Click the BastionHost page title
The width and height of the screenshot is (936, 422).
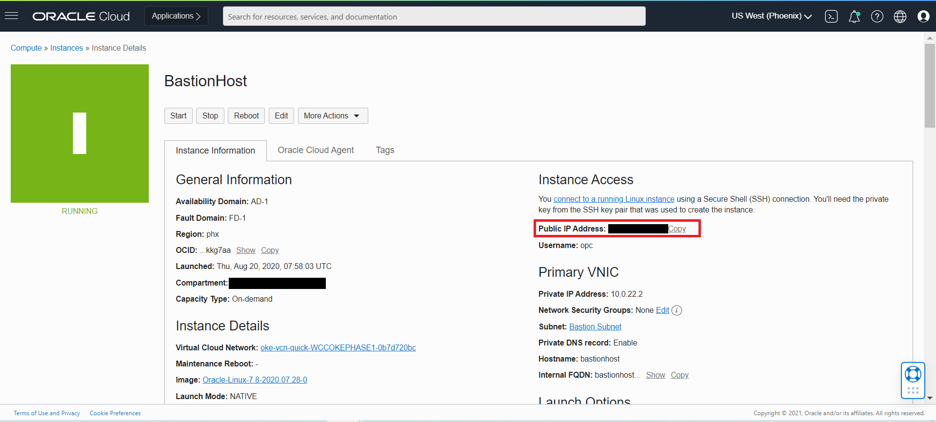(x=205, y=81)
